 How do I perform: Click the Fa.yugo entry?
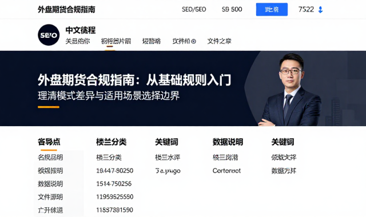[x=168, y=171]
